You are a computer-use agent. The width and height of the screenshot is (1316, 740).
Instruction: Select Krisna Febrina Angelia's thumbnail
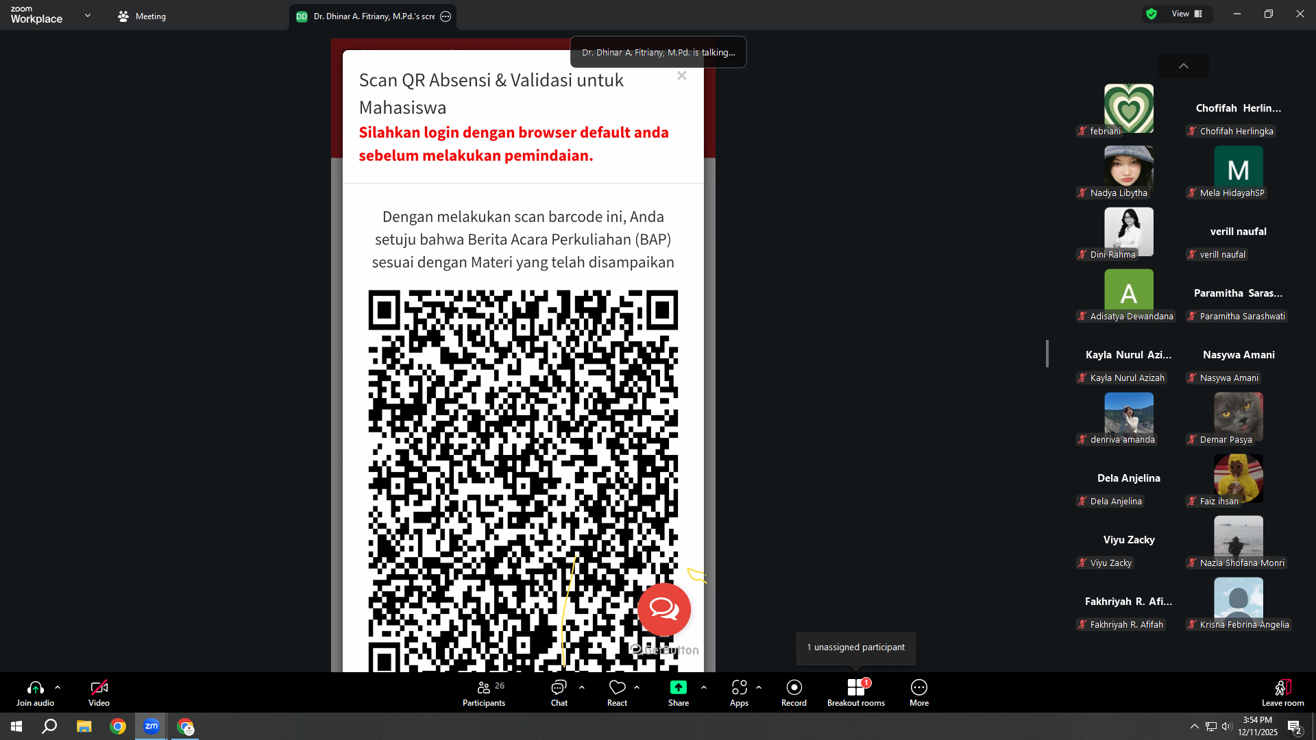(1239, 602)
